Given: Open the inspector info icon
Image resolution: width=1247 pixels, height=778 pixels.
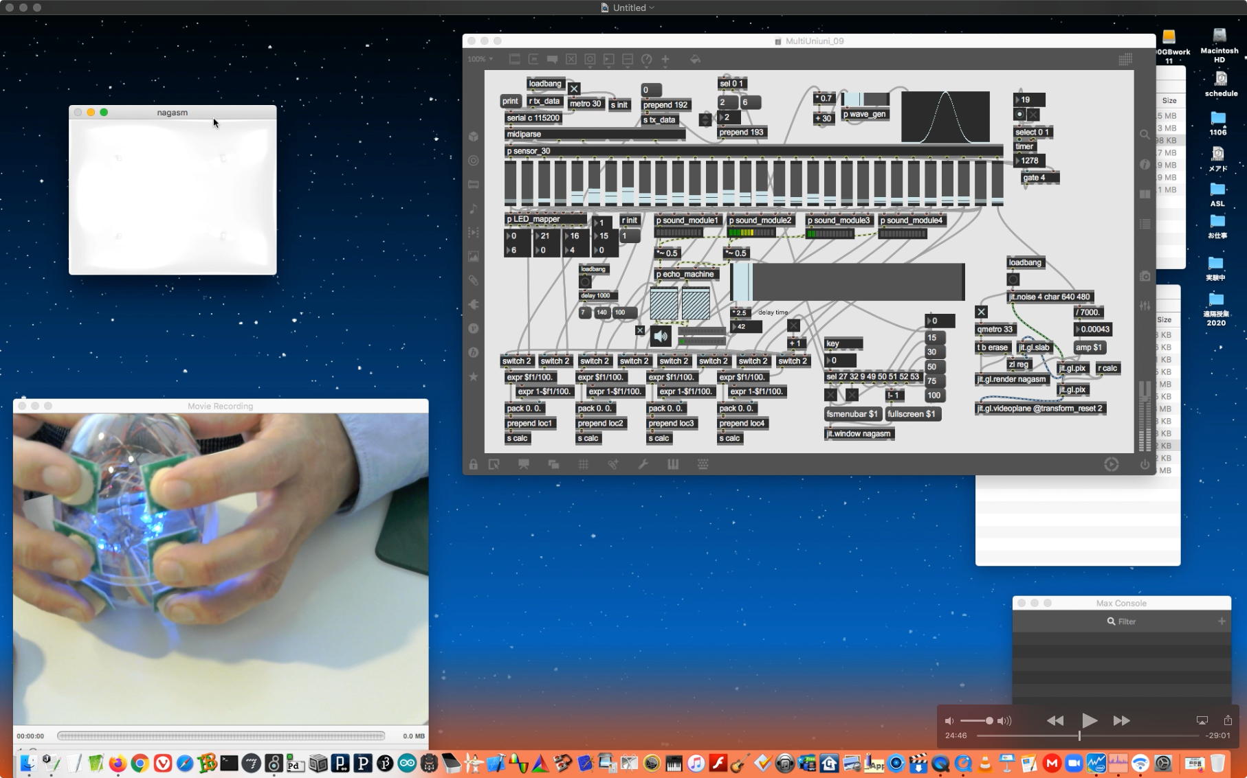Looking at the screenshot, I should tap(1145, 165).
